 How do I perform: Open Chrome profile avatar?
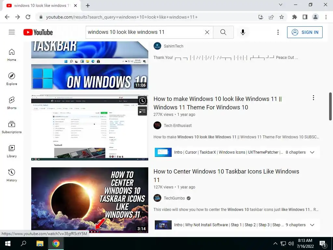[315, 17]
